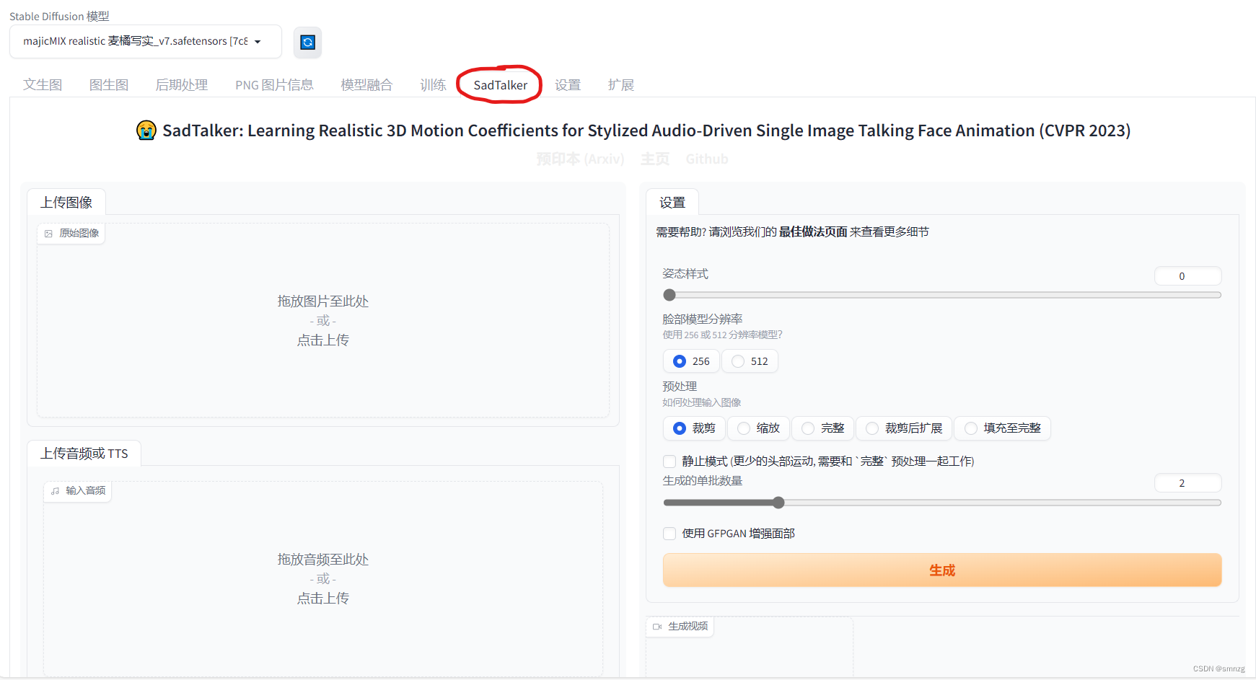
Task: Select 256 face model resolution
Action: pos(691,361)
